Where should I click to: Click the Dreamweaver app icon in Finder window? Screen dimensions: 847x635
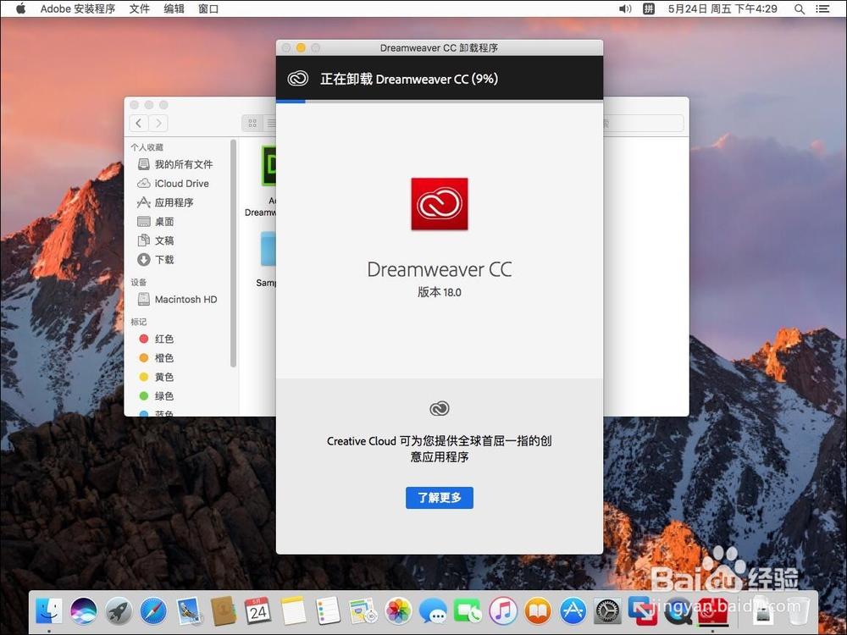pyautogui.click(x=268, y=165)
